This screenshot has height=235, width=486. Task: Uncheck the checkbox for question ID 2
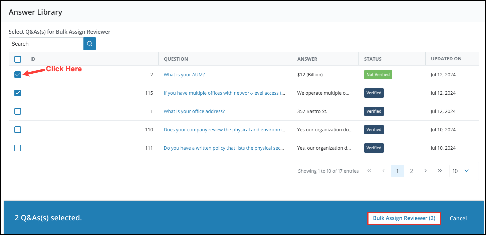[17, 74]
